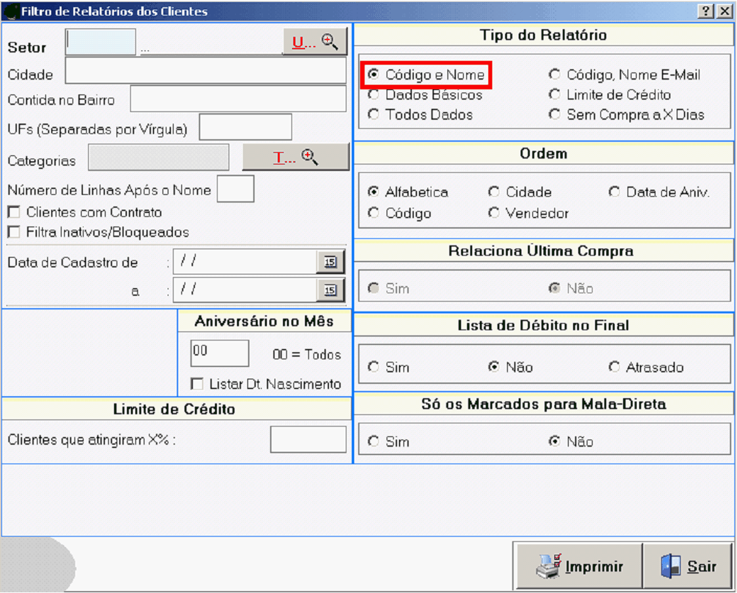This screenshot has width=737, height=593.
Task: Choose Limite de Crédito report type
Action: 554,95
